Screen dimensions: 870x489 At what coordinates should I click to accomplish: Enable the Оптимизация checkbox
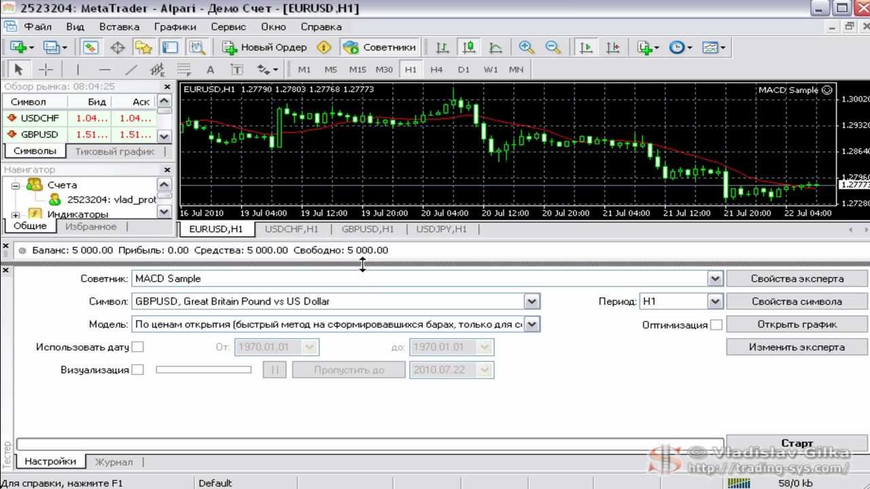tap(716, 325)
